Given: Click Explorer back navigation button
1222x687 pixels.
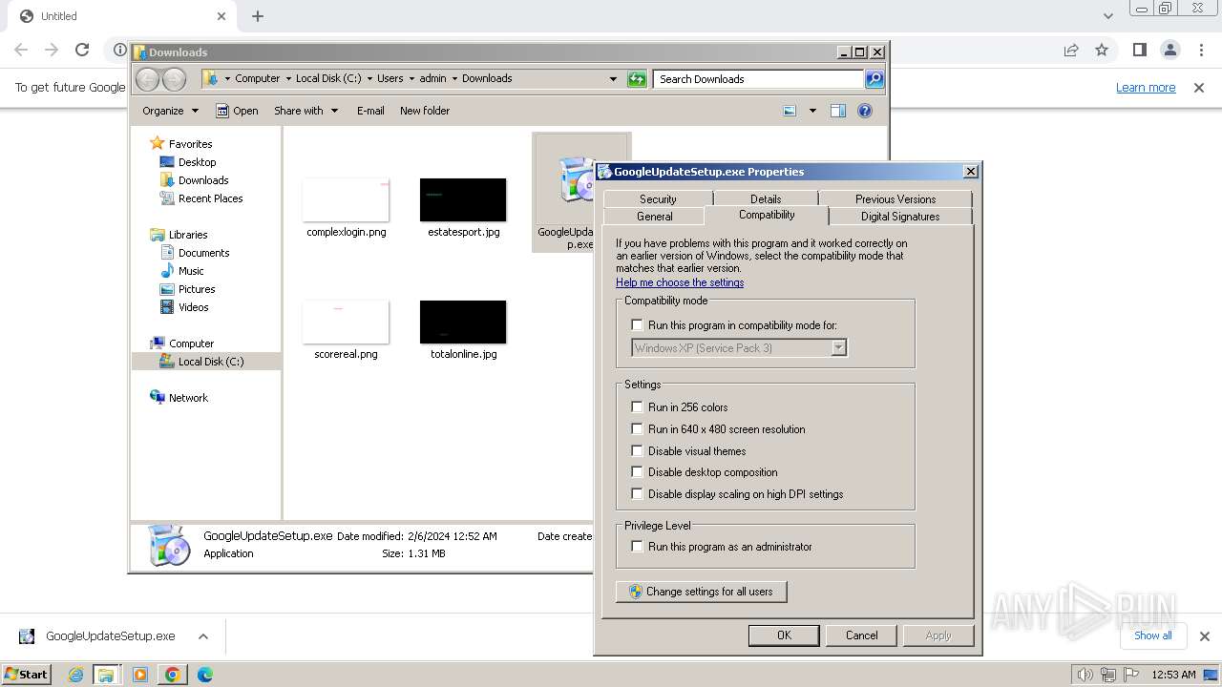Looking at the screenshot, I should click(x=147, y=79).
